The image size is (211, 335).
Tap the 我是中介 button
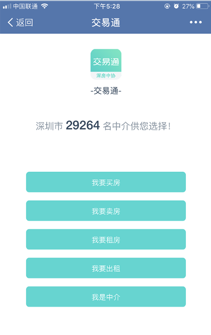[106, 296]
